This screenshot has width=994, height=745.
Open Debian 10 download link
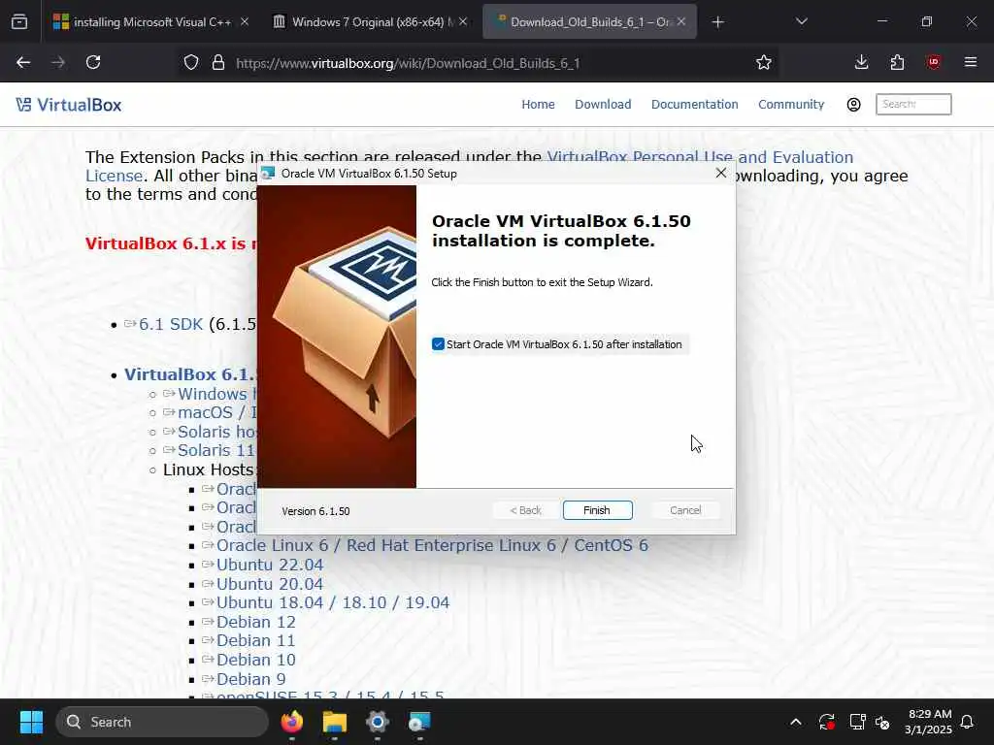click(x=256, y=660)
